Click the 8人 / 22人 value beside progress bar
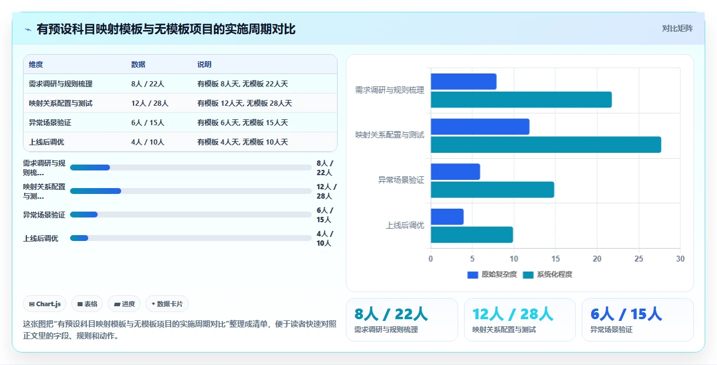717x365 pixels. [x=325, y=168]
